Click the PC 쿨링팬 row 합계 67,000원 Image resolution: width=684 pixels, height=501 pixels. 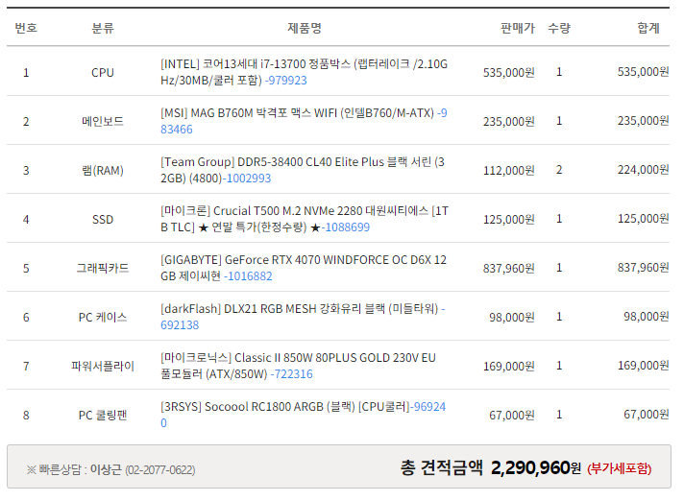point(646,414)
